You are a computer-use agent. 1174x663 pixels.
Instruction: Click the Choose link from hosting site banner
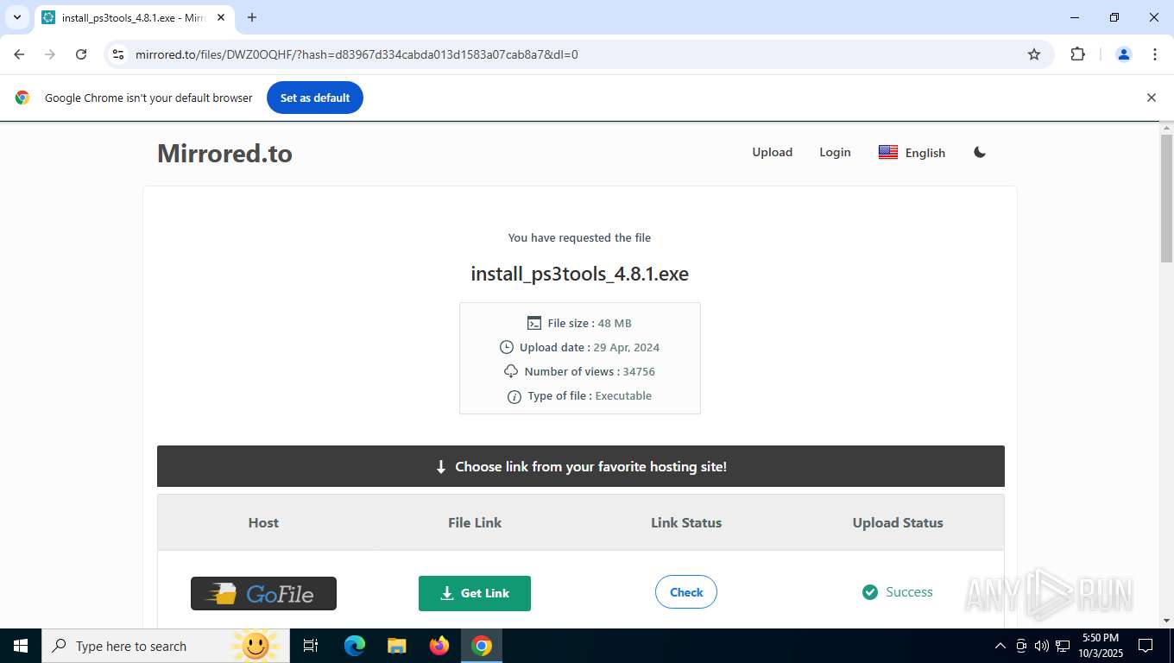(581, 466)
